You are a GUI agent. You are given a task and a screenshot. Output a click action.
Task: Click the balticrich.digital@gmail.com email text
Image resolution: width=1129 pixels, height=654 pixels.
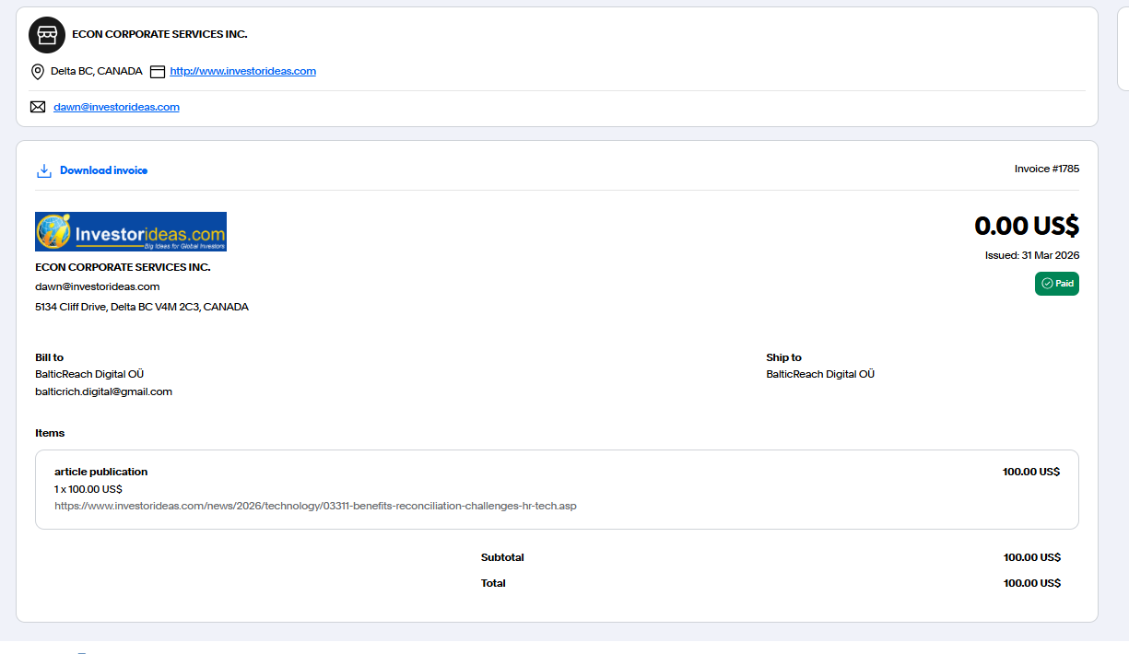pos(104,391)
